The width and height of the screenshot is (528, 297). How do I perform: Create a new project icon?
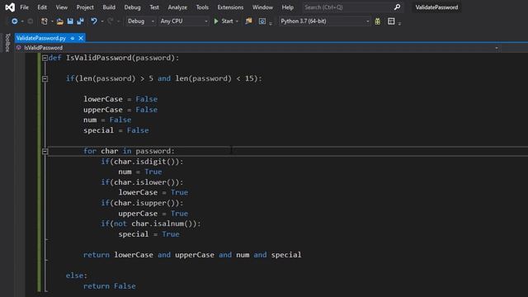pyautogui.click(x=44, y=21)
